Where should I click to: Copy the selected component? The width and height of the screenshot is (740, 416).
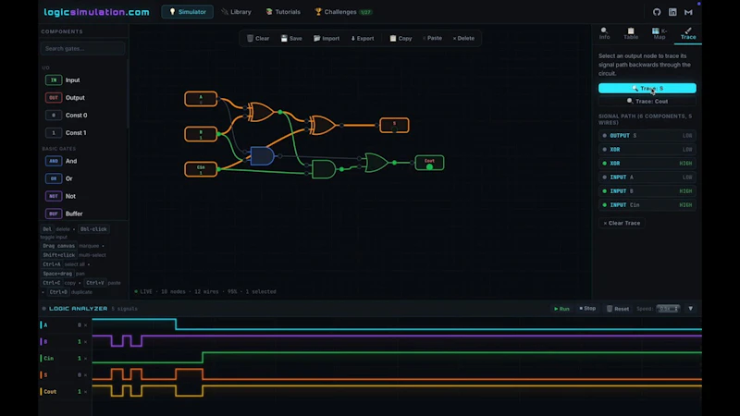[401, 38]
